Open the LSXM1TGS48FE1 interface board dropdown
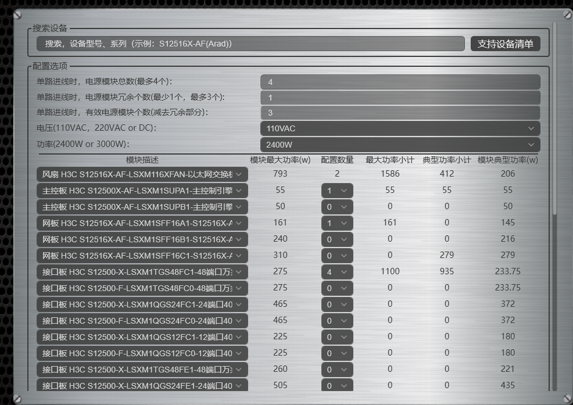Viewport: 573px width, 405px height. tap(142, 370)
